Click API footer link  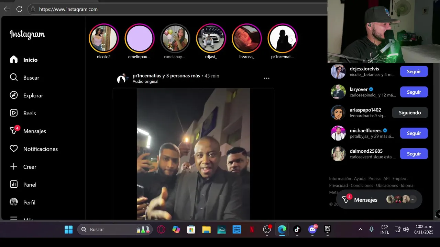(x=386, y=179)
